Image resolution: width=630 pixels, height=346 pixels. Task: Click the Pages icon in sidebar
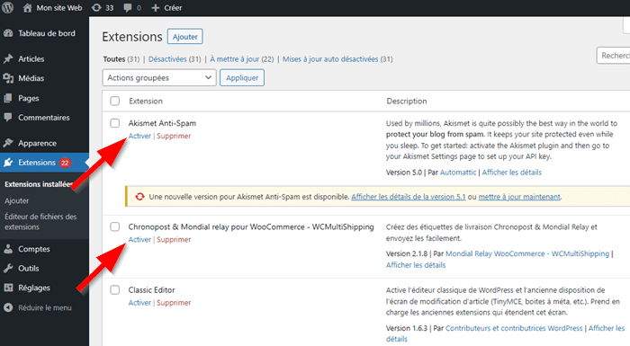point(8,98)
